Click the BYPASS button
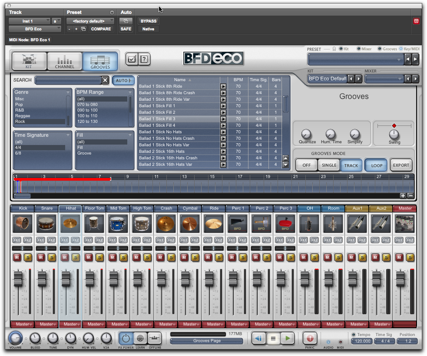This screenshot has width=427, height=356. pos(149,21)
